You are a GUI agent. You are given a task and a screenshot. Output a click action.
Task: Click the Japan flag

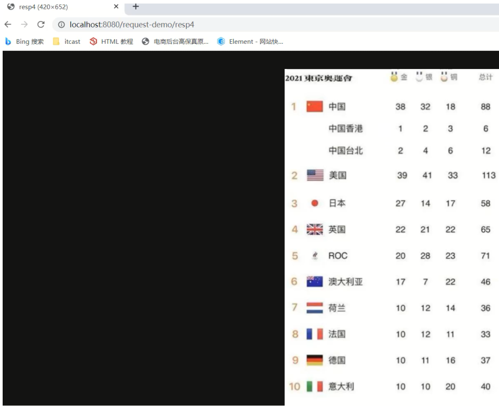(315, 203)
